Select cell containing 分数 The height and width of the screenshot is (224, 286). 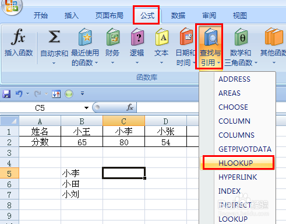pyautogui.click(x=40, y=142)
